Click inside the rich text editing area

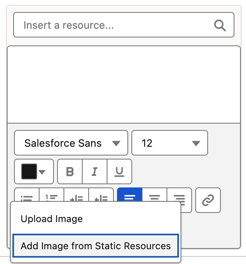pyautogui.click(x=124, y=85)
